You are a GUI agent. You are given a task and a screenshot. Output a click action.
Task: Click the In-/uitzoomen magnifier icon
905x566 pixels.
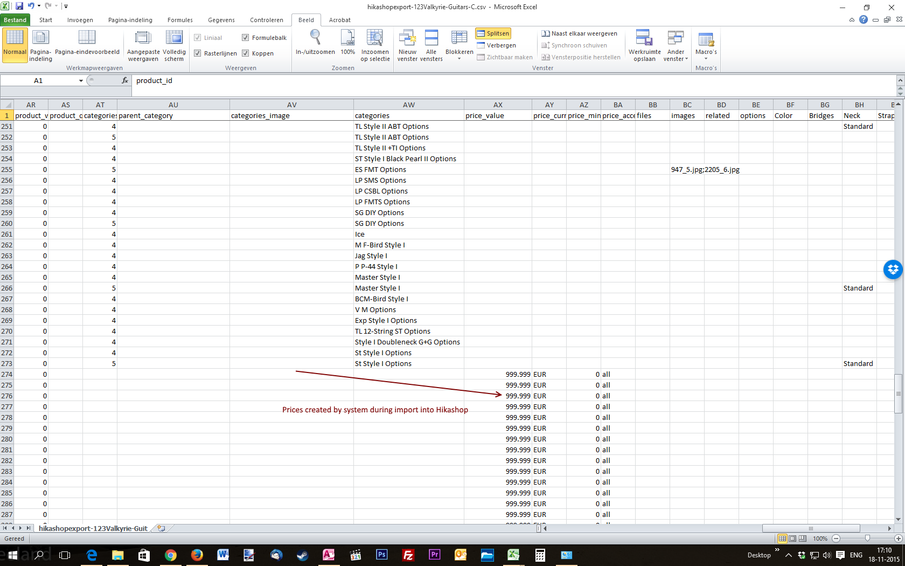(x=315, y=38)
